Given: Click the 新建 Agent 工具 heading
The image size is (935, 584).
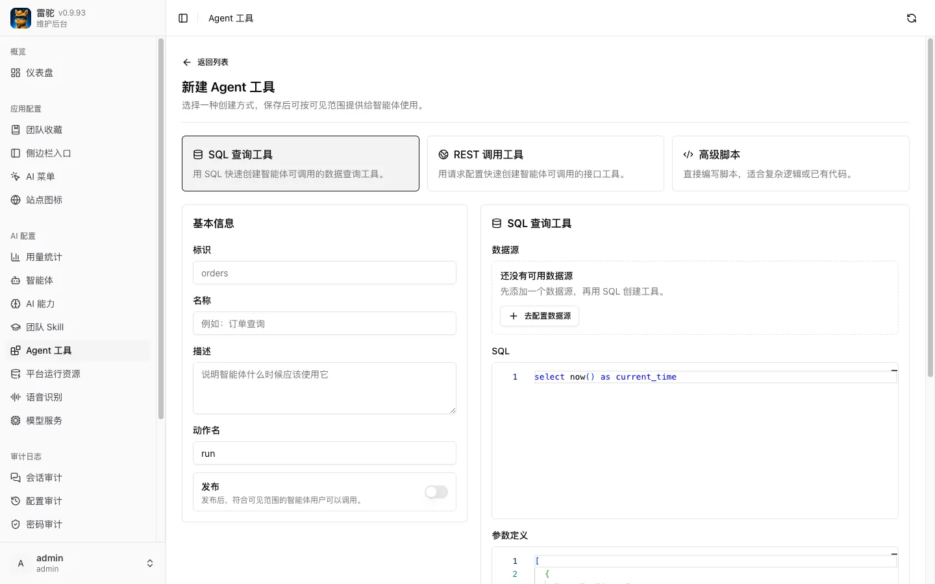Looking at the screenshot, I should tap(229, 87).
